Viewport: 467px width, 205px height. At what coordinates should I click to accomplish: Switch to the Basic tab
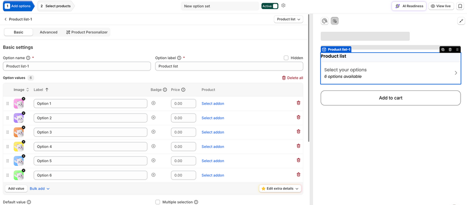click(18, 32)
